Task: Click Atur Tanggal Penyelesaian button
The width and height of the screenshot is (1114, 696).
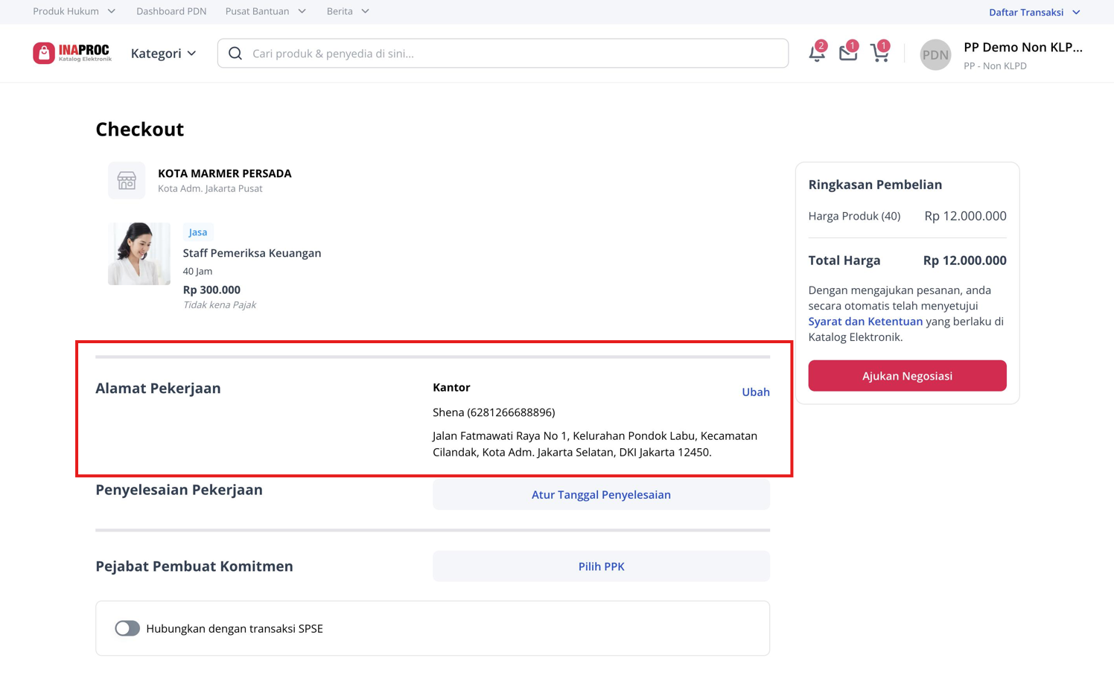Action: click(601, 494)
